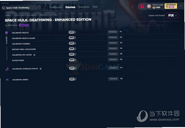Switch to the Dashboard tab
This screenshot has width=185, height=128.
(56, 7)
